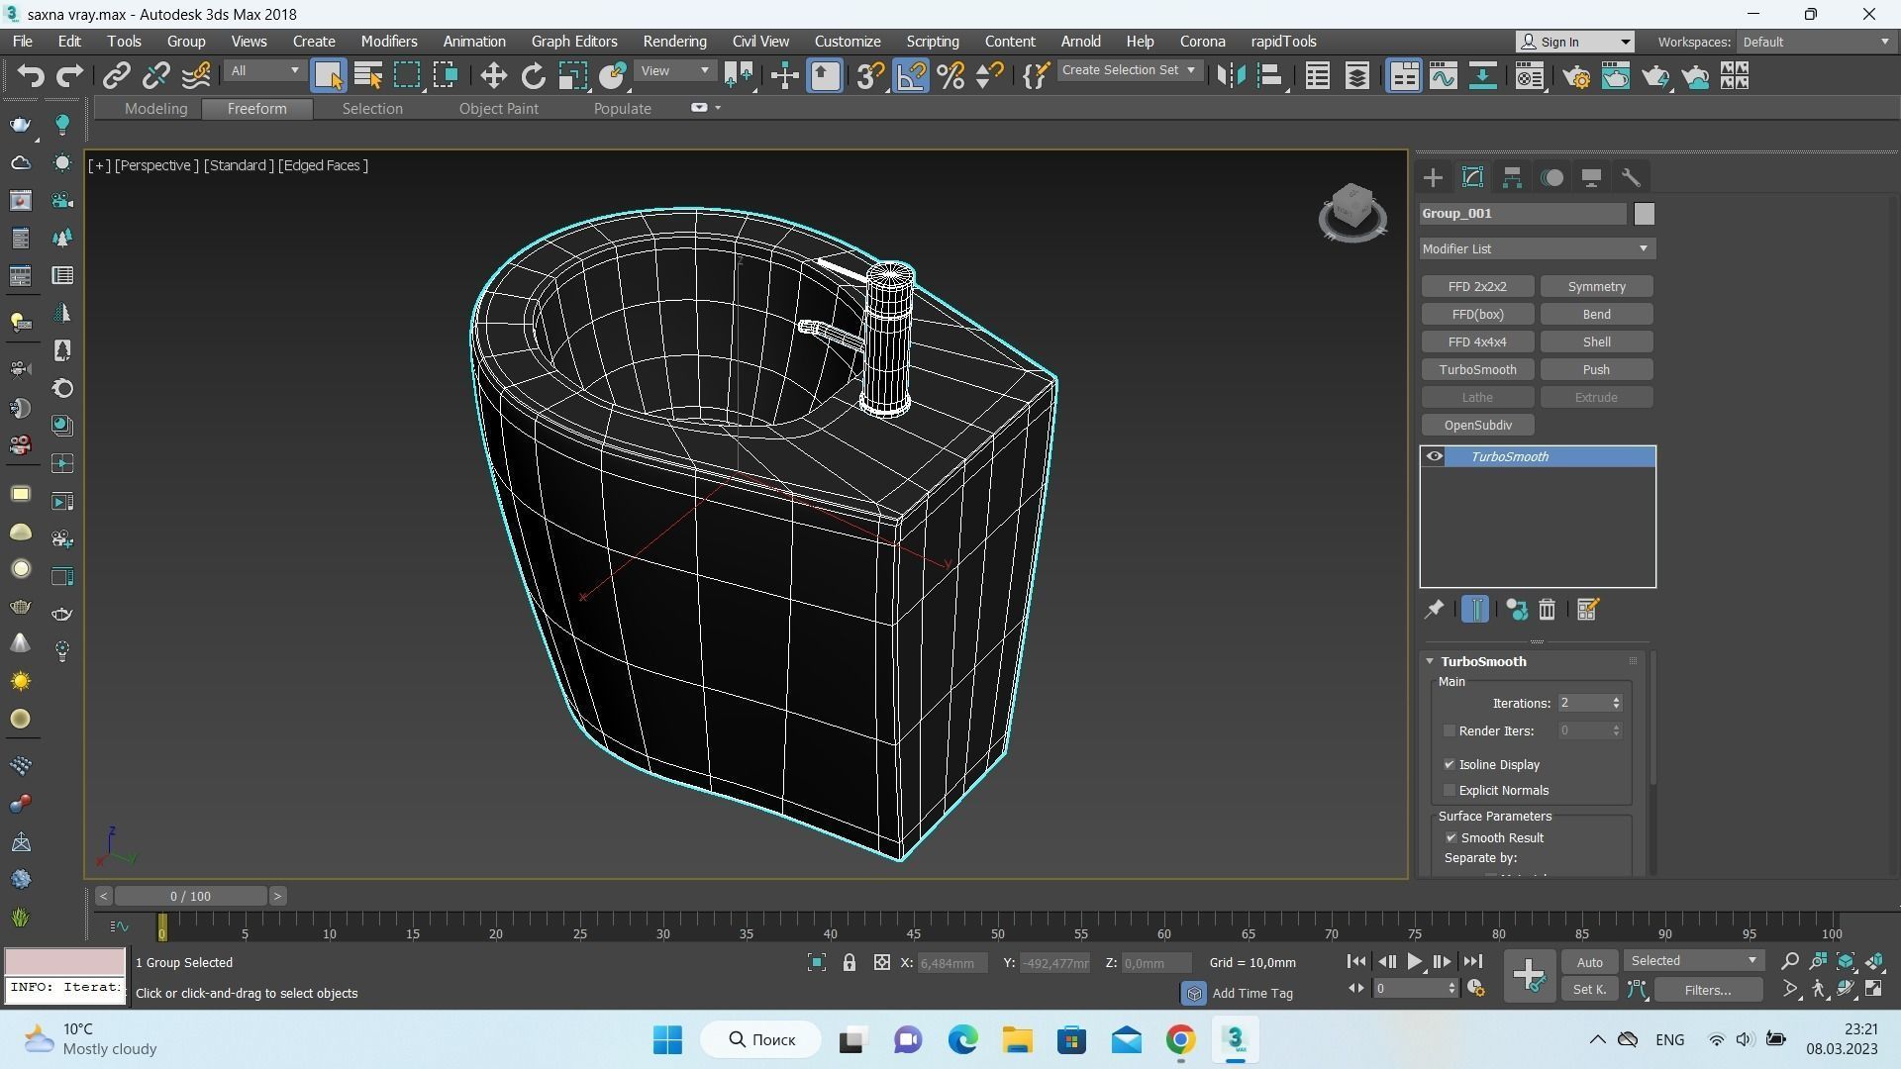Activate the Select and Rotate tool

[x=533, y=76]
